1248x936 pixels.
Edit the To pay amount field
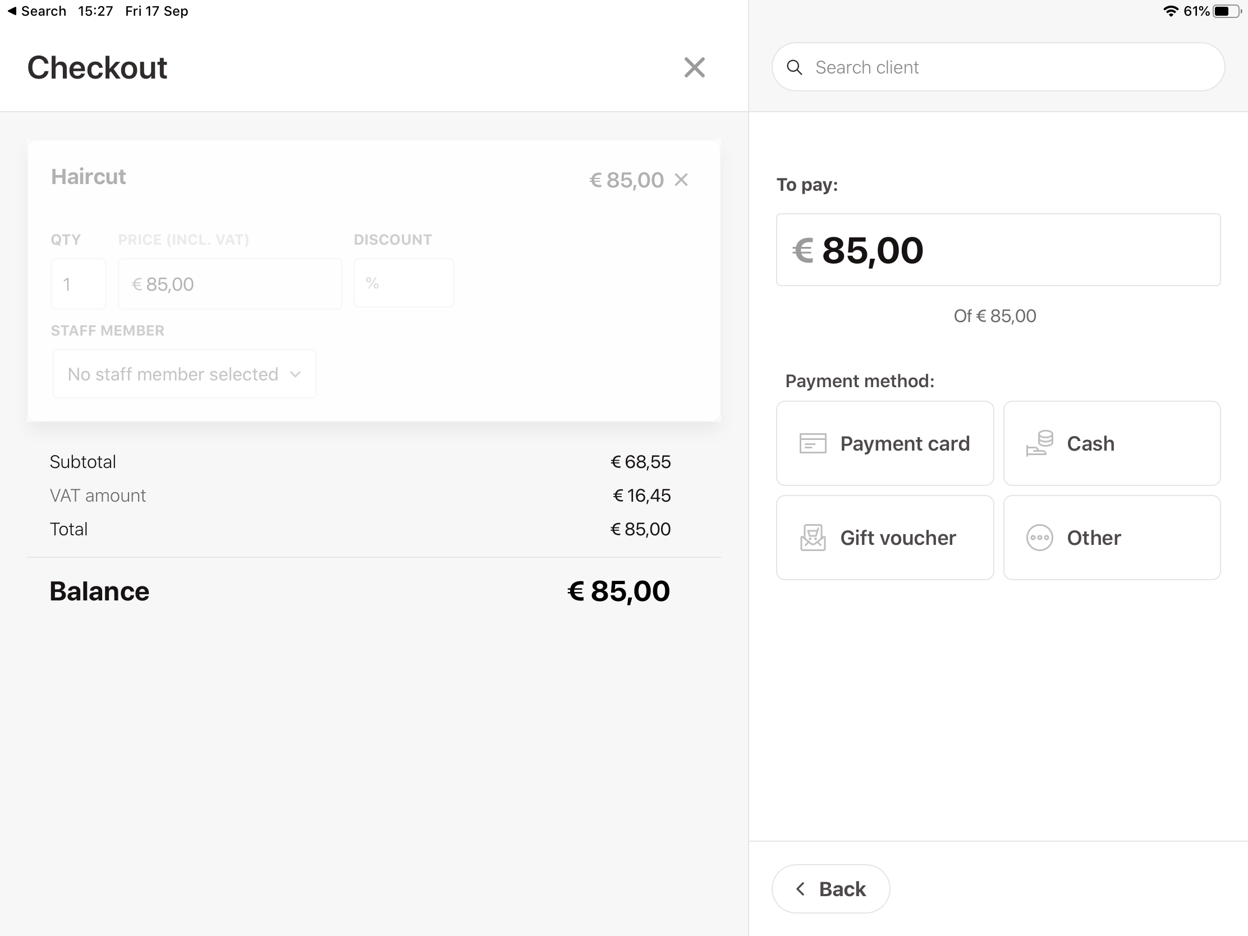(x=998, y=250)
